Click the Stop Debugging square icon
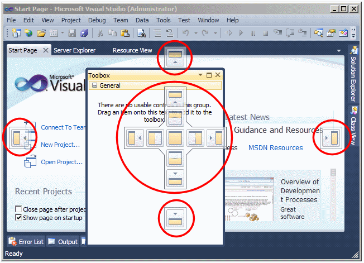Image resolution: width=364 pixels, height=263 pixels. (x=265, y=33)
